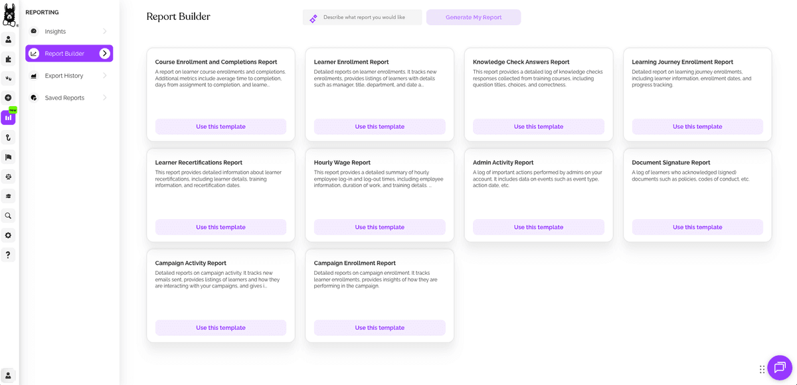797x385 pixels.
Task: Expand the Insights menu chevron
Action: click(104, 31)
